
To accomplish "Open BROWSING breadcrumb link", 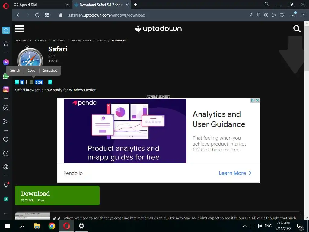I will point(59,40).
